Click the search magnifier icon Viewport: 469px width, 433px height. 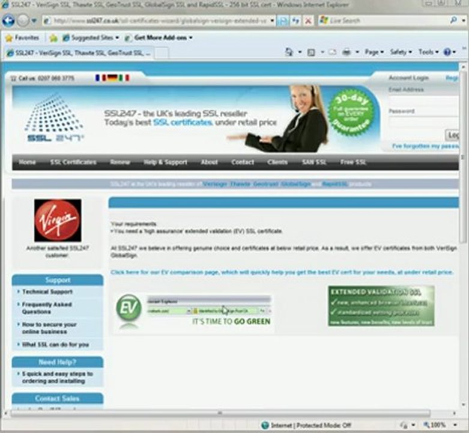453,20
